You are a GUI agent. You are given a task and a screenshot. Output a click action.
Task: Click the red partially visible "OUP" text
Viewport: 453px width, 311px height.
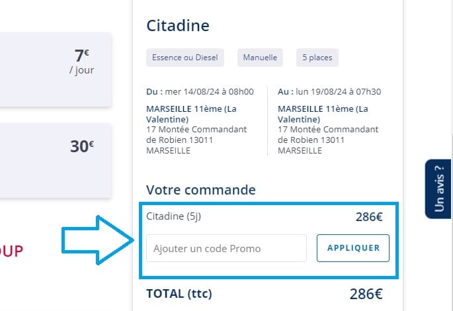pyautogui.click(x=12, y=251)
